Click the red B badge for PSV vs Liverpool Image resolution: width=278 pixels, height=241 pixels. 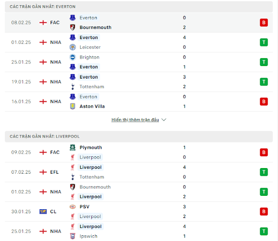[264, 211]
